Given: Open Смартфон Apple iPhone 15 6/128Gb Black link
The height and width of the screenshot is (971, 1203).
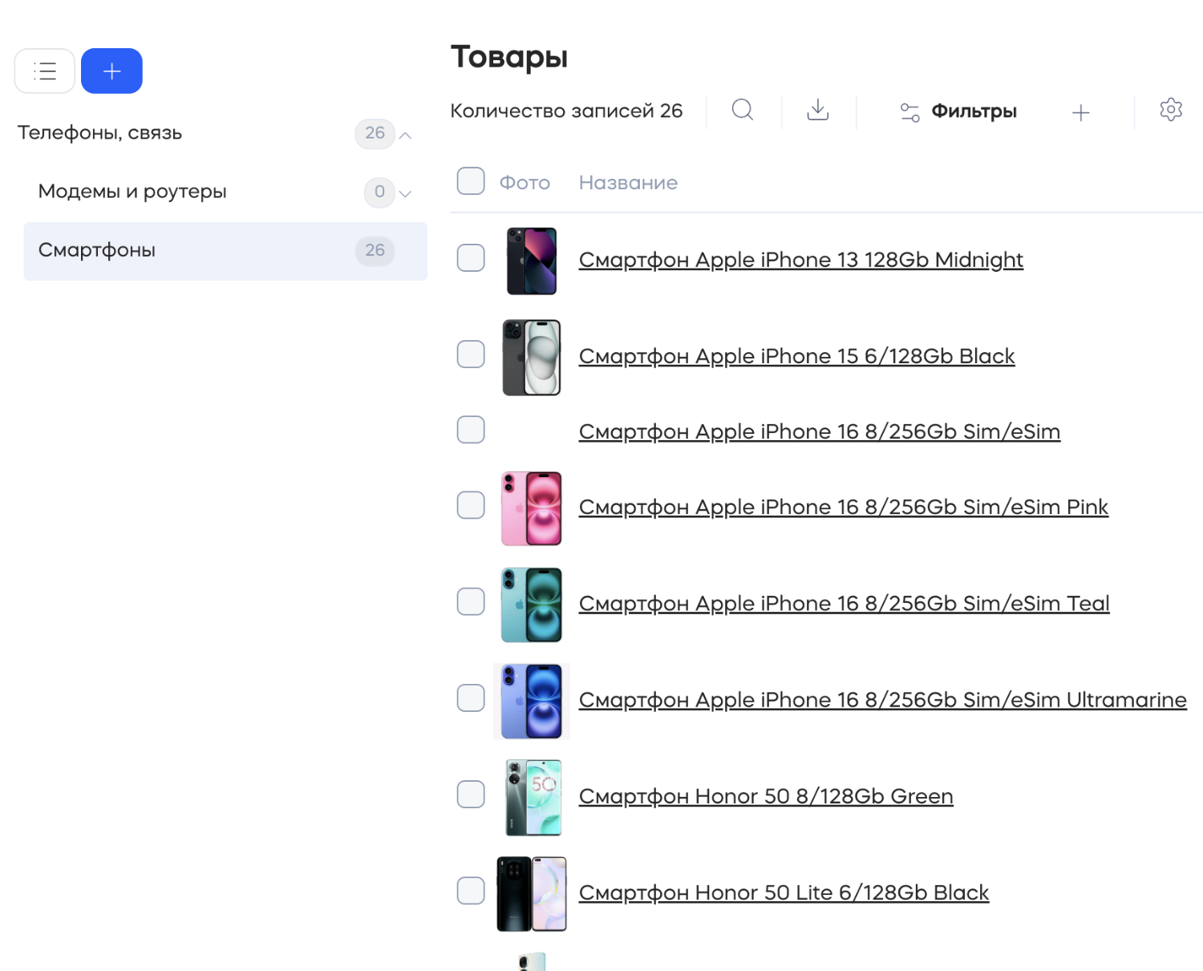Looking at the screenshot, I should click(797, 356).
